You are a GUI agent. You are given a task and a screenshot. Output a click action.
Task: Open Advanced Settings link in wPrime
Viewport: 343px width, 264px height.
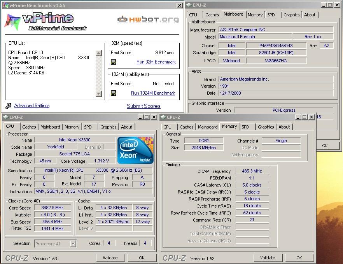(32, 106)
